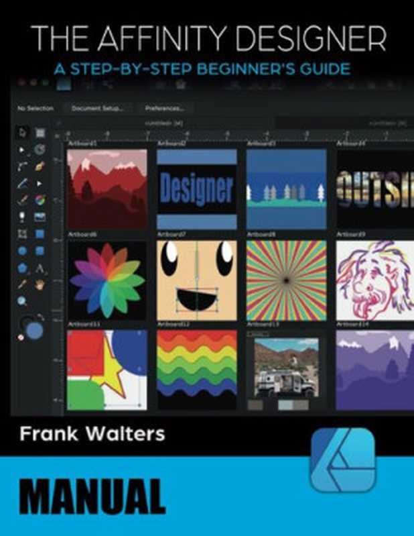
Task: Select the Artboard tool
Action: (40, 133)
